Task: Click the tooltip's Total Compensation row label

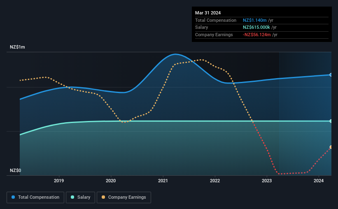Action: pyautogui.click(x=216, y=20)
